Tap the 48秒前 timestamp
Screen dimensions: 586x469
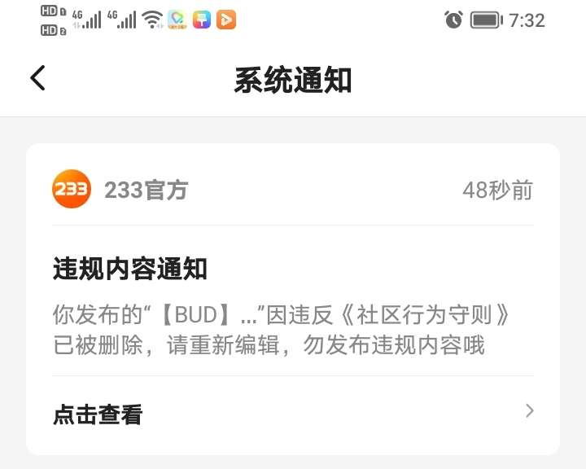[497, 190]
